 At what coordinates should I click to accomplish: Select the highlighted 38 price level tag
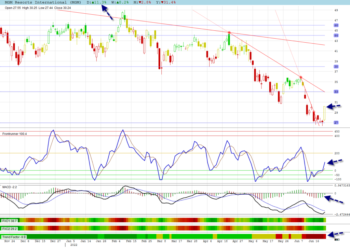(x=336, y=67)
